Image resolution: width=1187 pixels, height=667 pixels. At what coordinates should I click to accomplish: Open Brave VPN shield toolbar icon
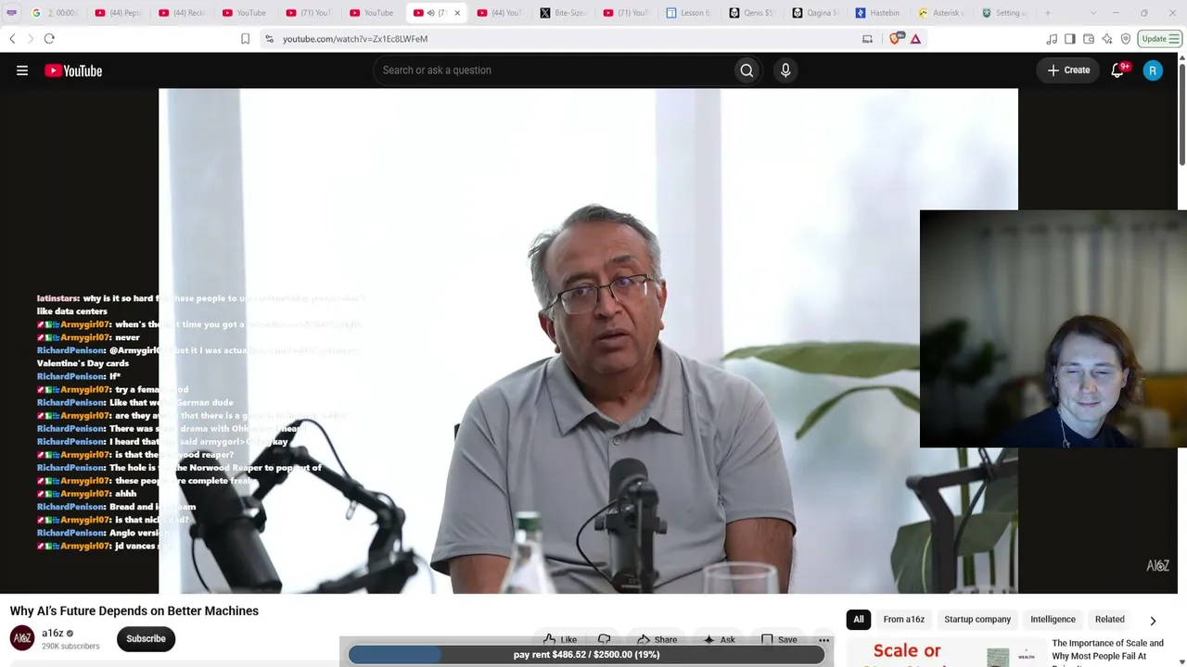[1125, 39]
